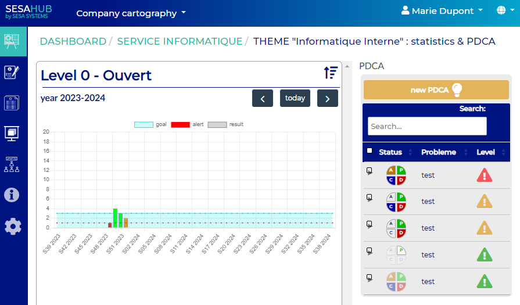The height and width of the screenshot is (305, 520).
Task: Click the red alert legend color swatch
Action: tap(180, 124)
